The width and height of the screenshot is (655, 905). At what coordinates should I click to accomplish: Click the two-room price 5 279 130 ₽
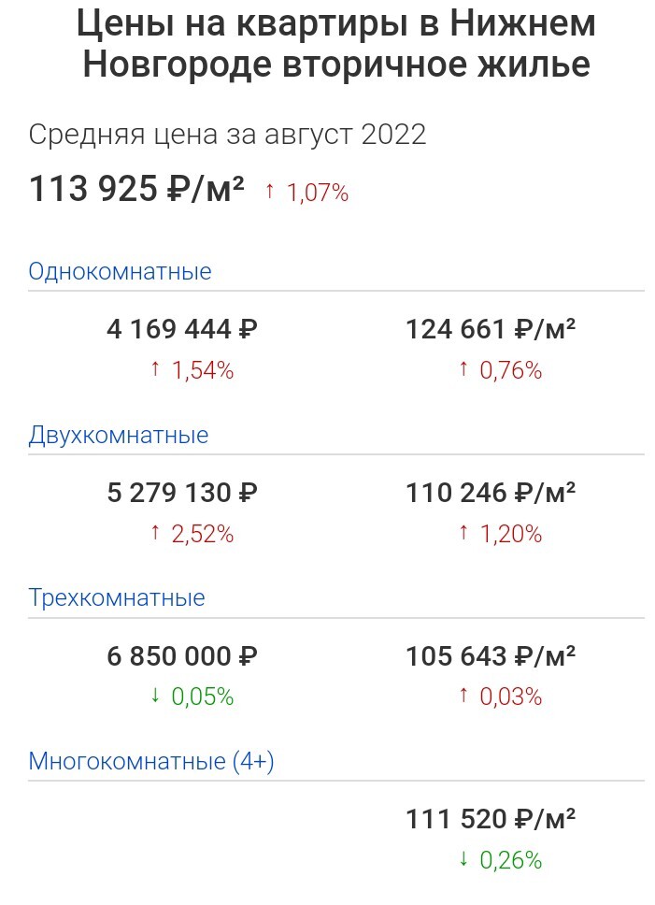tap(182, 493)
